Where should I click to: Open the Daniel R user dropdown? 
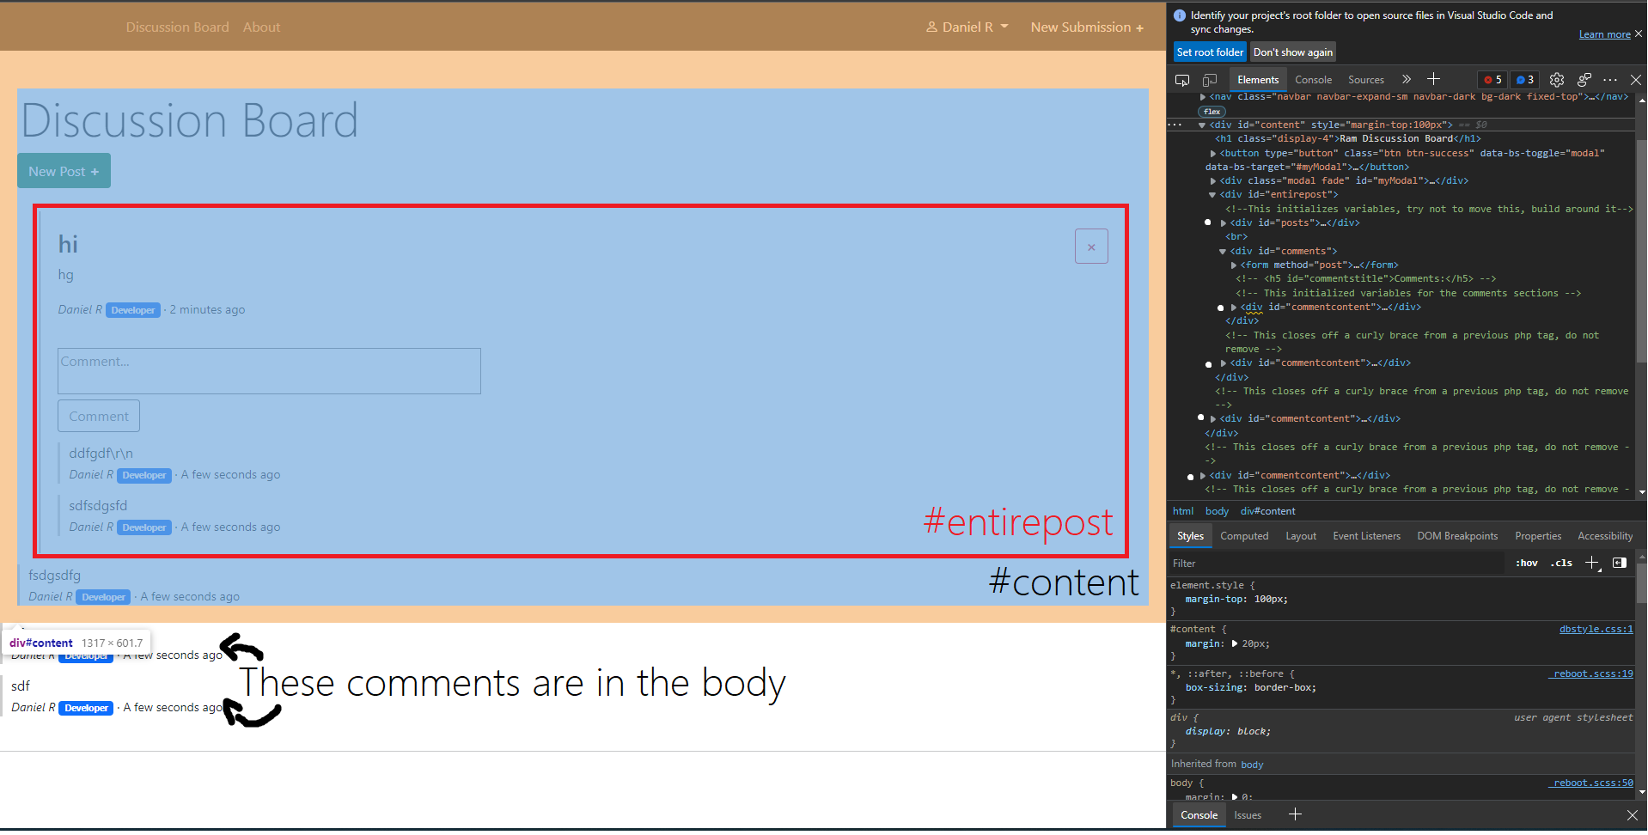pyautogui.click(x=967, y=27)
